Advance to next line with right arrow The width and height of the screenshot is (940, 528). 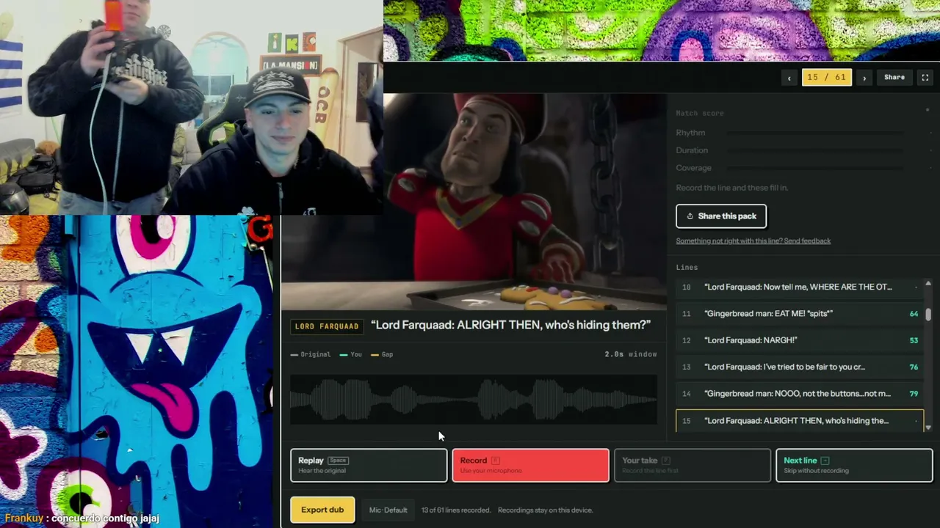pos(864,78)
